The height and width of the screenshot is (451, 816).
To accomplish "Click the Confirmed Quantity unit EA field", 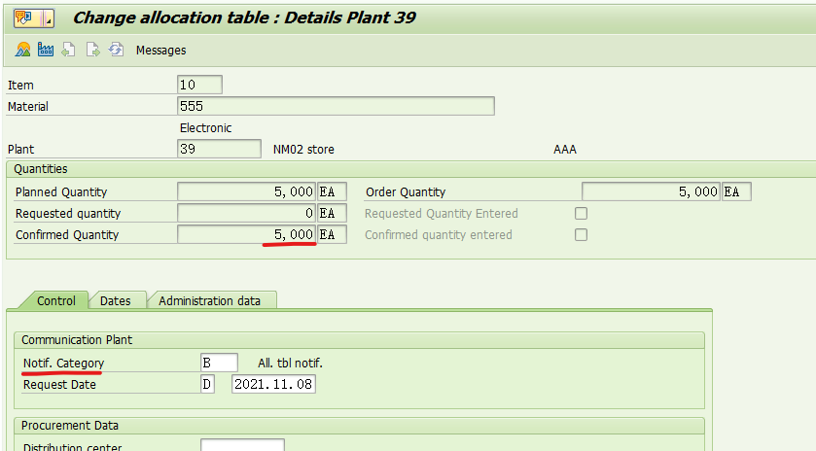I will [x=332, y=234].
